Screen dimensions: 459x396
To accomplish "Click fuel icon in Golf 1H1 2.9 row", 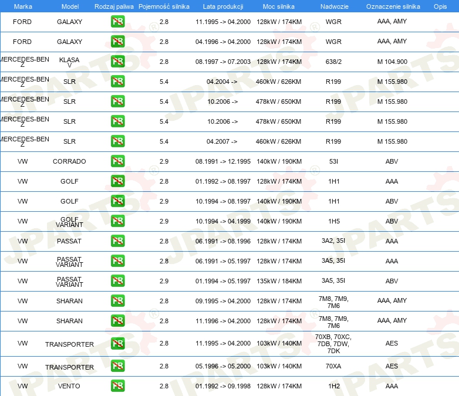I will coord(117,201).
